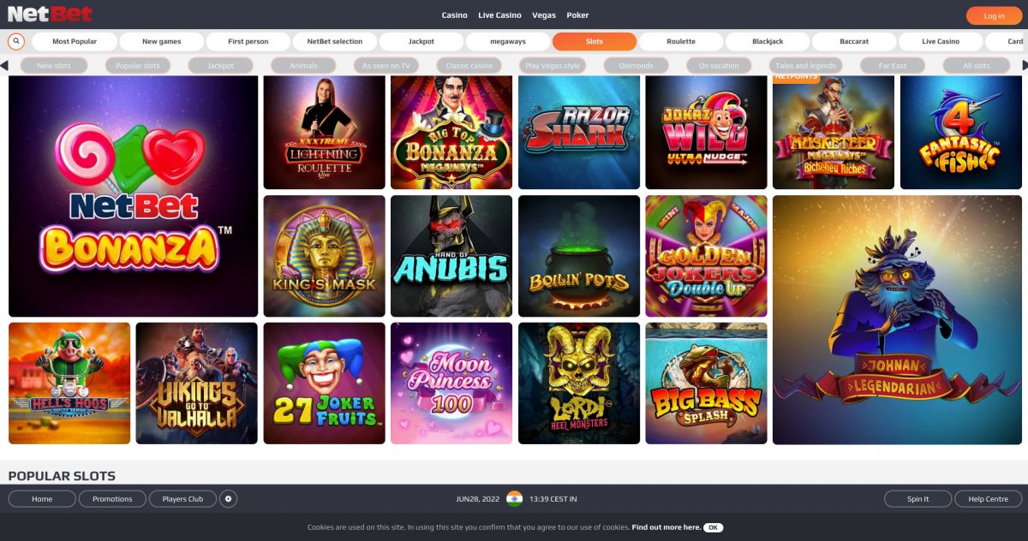Follow the Find out more here link
The width and height of the screenshot is (1028, 541).
click(x=666, y=527)
